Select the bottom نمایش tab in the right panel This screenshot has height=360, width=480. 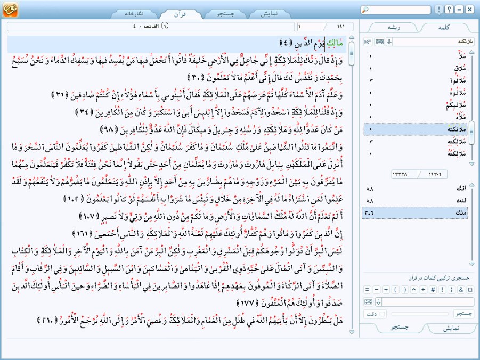click(x=451, y=328)
